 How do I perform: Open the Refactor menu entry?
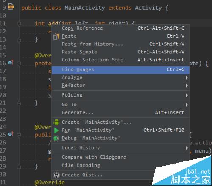click(x=120, y=86)
